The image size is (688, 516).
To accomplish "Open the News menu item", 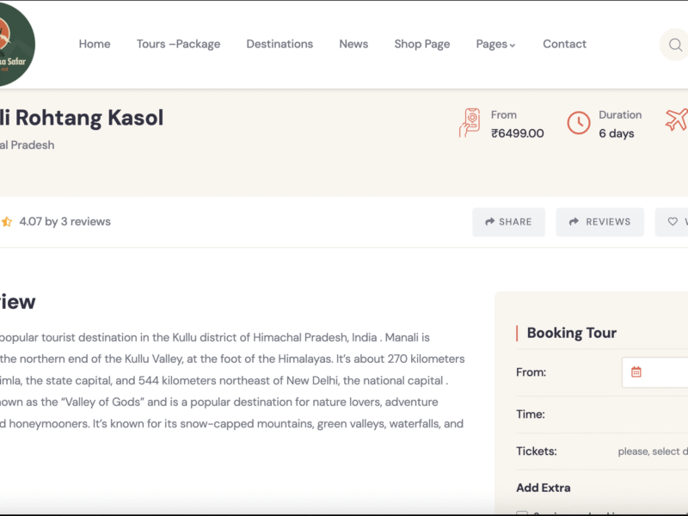I will pyautogui.click(x=353, y=44).
